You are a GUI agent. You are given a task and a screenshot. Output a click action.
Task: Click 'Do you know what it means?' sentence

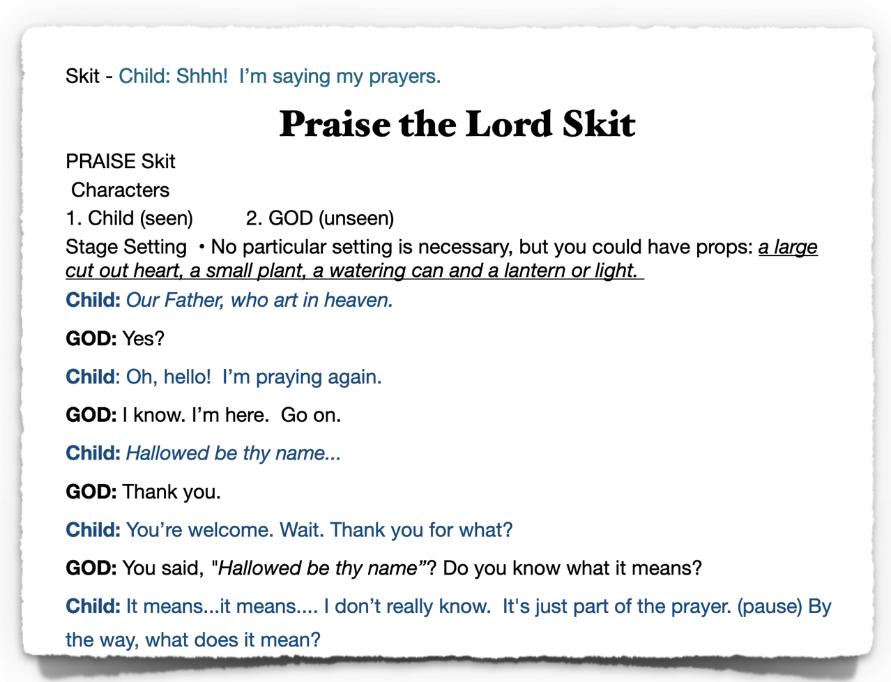[x=572, y=568]
